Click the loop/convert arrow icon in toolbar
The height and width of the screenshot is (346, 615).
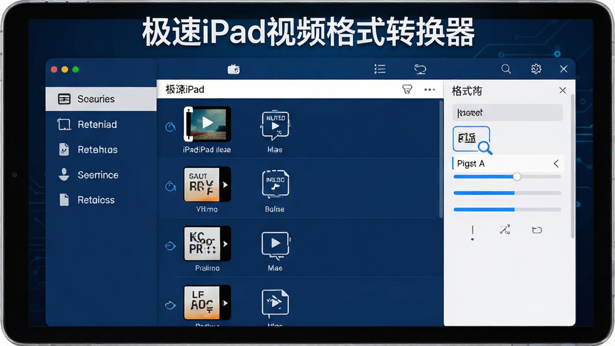pyautogui.click(x=420, y=70)
